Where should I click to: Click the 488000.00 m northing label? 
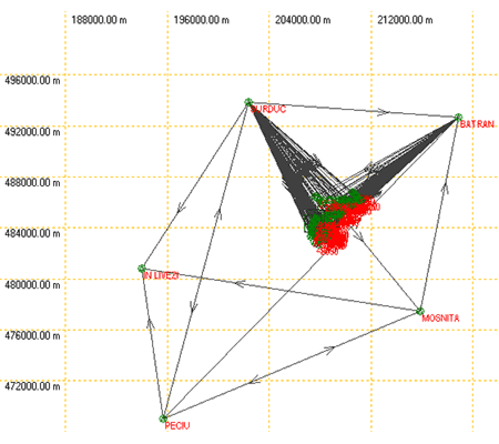click(32, 183)
